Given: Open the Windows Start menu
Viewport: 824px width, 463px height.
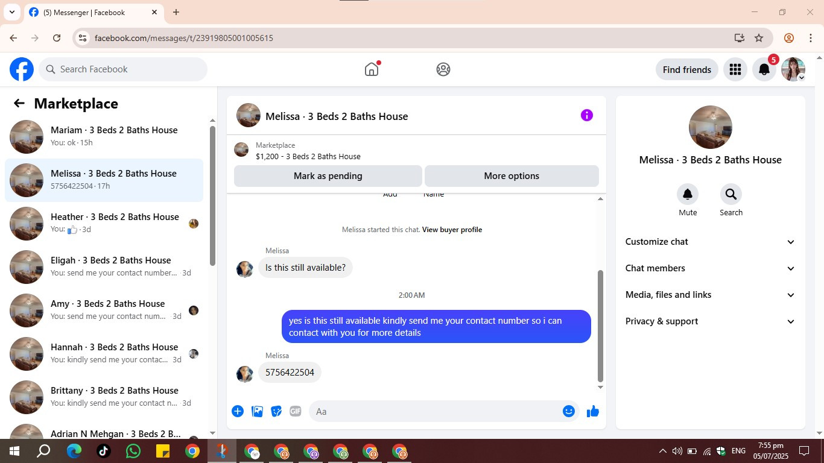Looking at the screenshot, I should point(14,451).
